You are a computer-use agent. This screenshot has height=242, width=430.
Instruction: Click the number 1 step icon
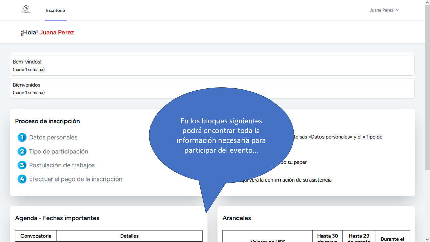click(22, 137)
